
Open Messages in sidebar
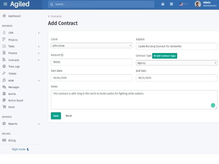14,87
